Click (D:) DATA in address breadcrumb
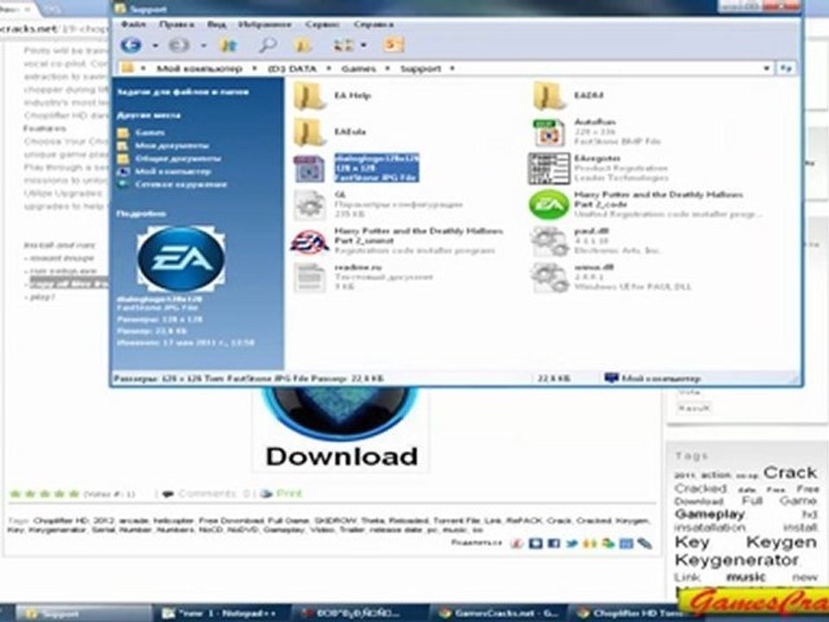829x622 pixels. [x=293, y=69]
